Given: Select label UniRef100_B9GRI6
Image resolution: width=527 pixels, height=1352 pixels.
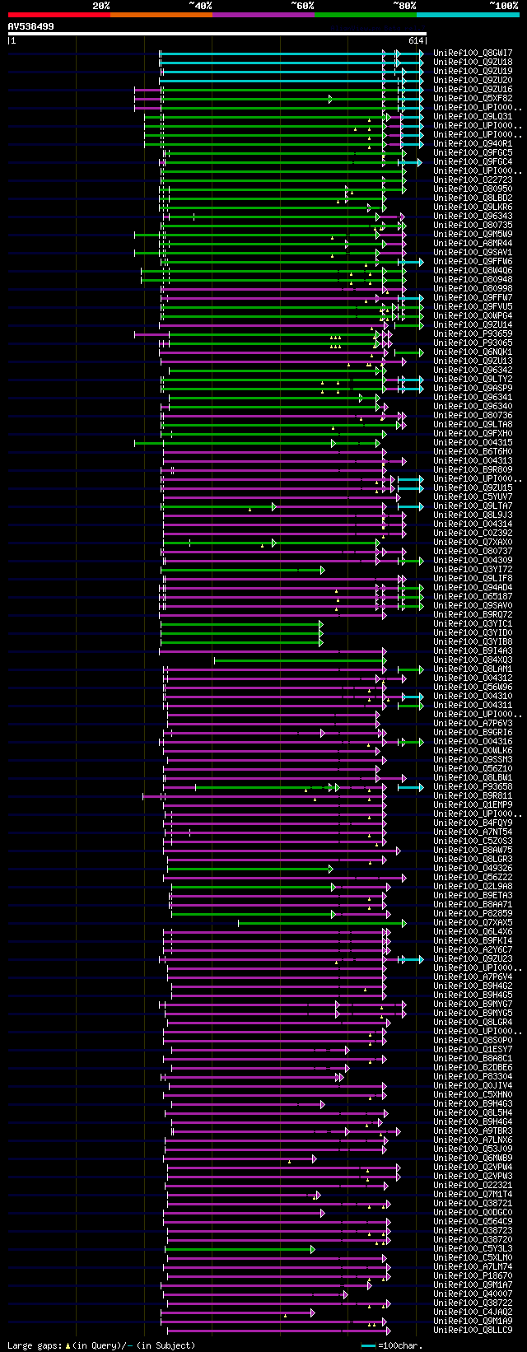Looking at the screenshot, I should 473,732.
